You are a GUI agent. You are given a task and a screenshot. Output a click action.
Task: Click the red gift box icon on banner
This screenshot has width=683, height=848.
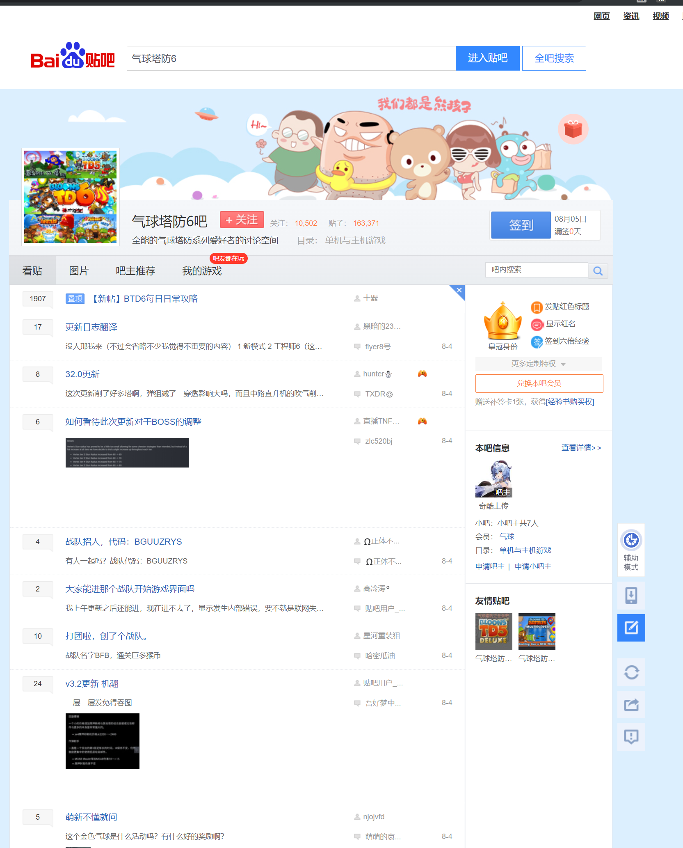tap(573, 129)
